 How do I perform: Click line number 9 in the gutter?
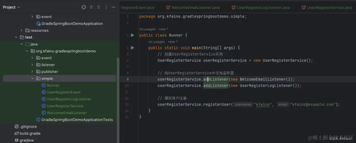128,80
